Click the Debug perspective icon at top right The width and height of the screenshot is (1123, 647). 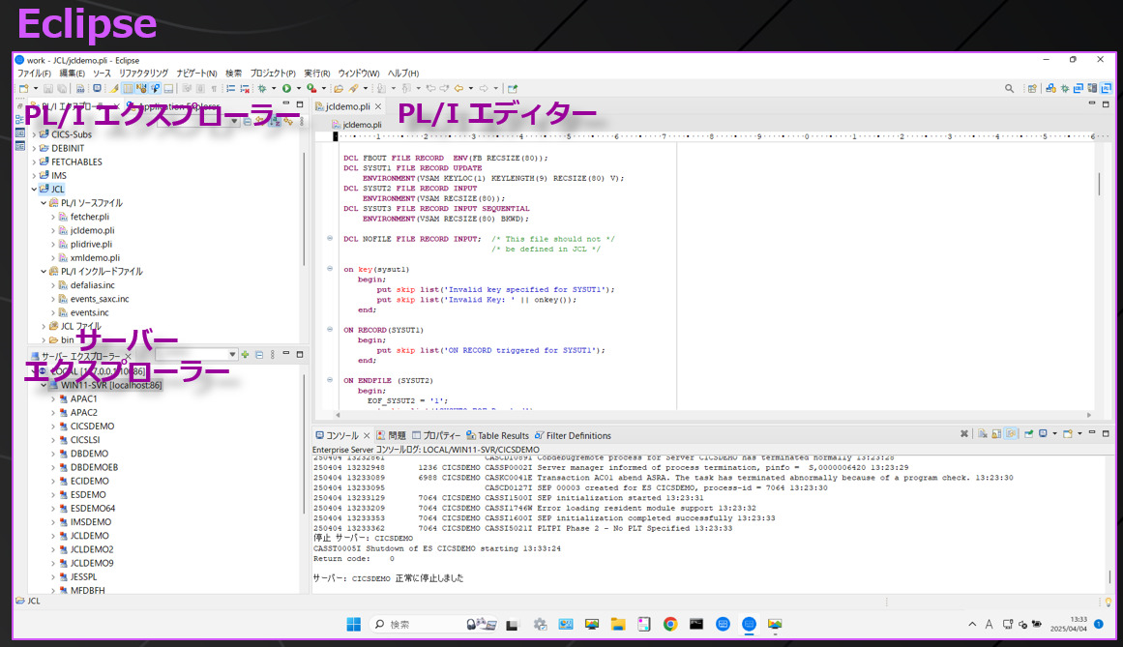(x=1065, y=88)
